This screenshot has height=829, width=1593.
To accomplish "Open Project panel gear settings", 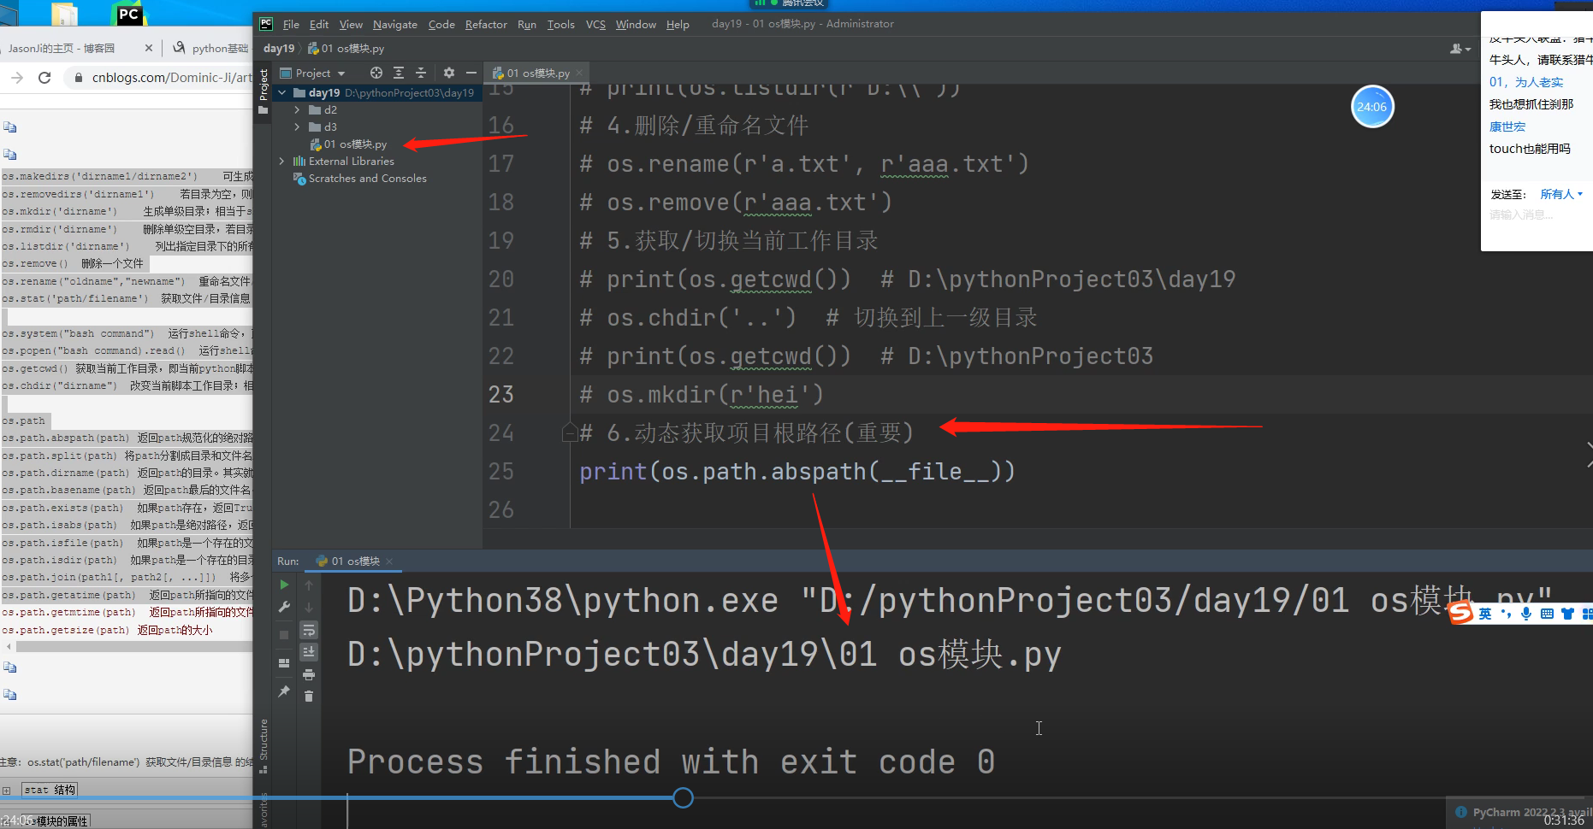I will click(x=449, y=73).
